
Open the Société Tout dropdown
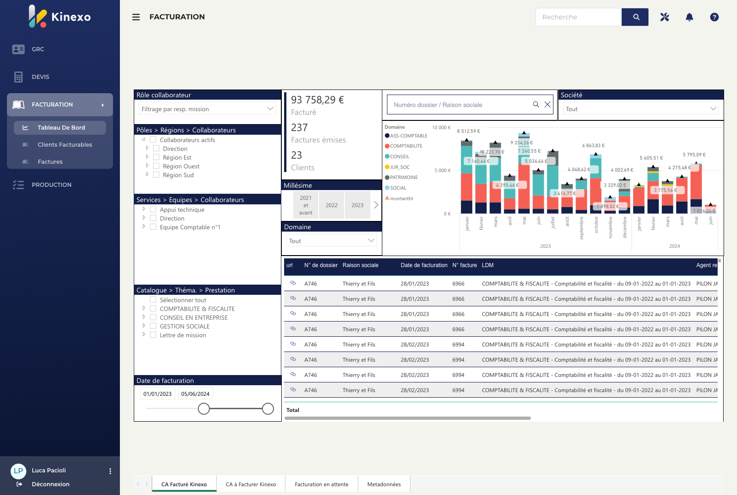641,109
